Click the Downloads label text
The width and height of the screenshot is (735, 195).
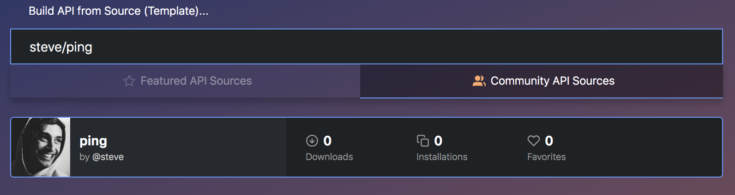329,157
